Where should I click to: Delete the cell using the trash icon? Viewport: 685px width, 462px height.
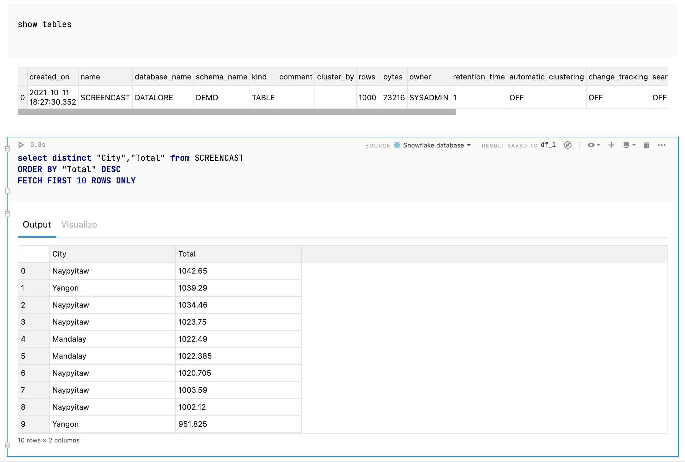[x=646, y=145]
